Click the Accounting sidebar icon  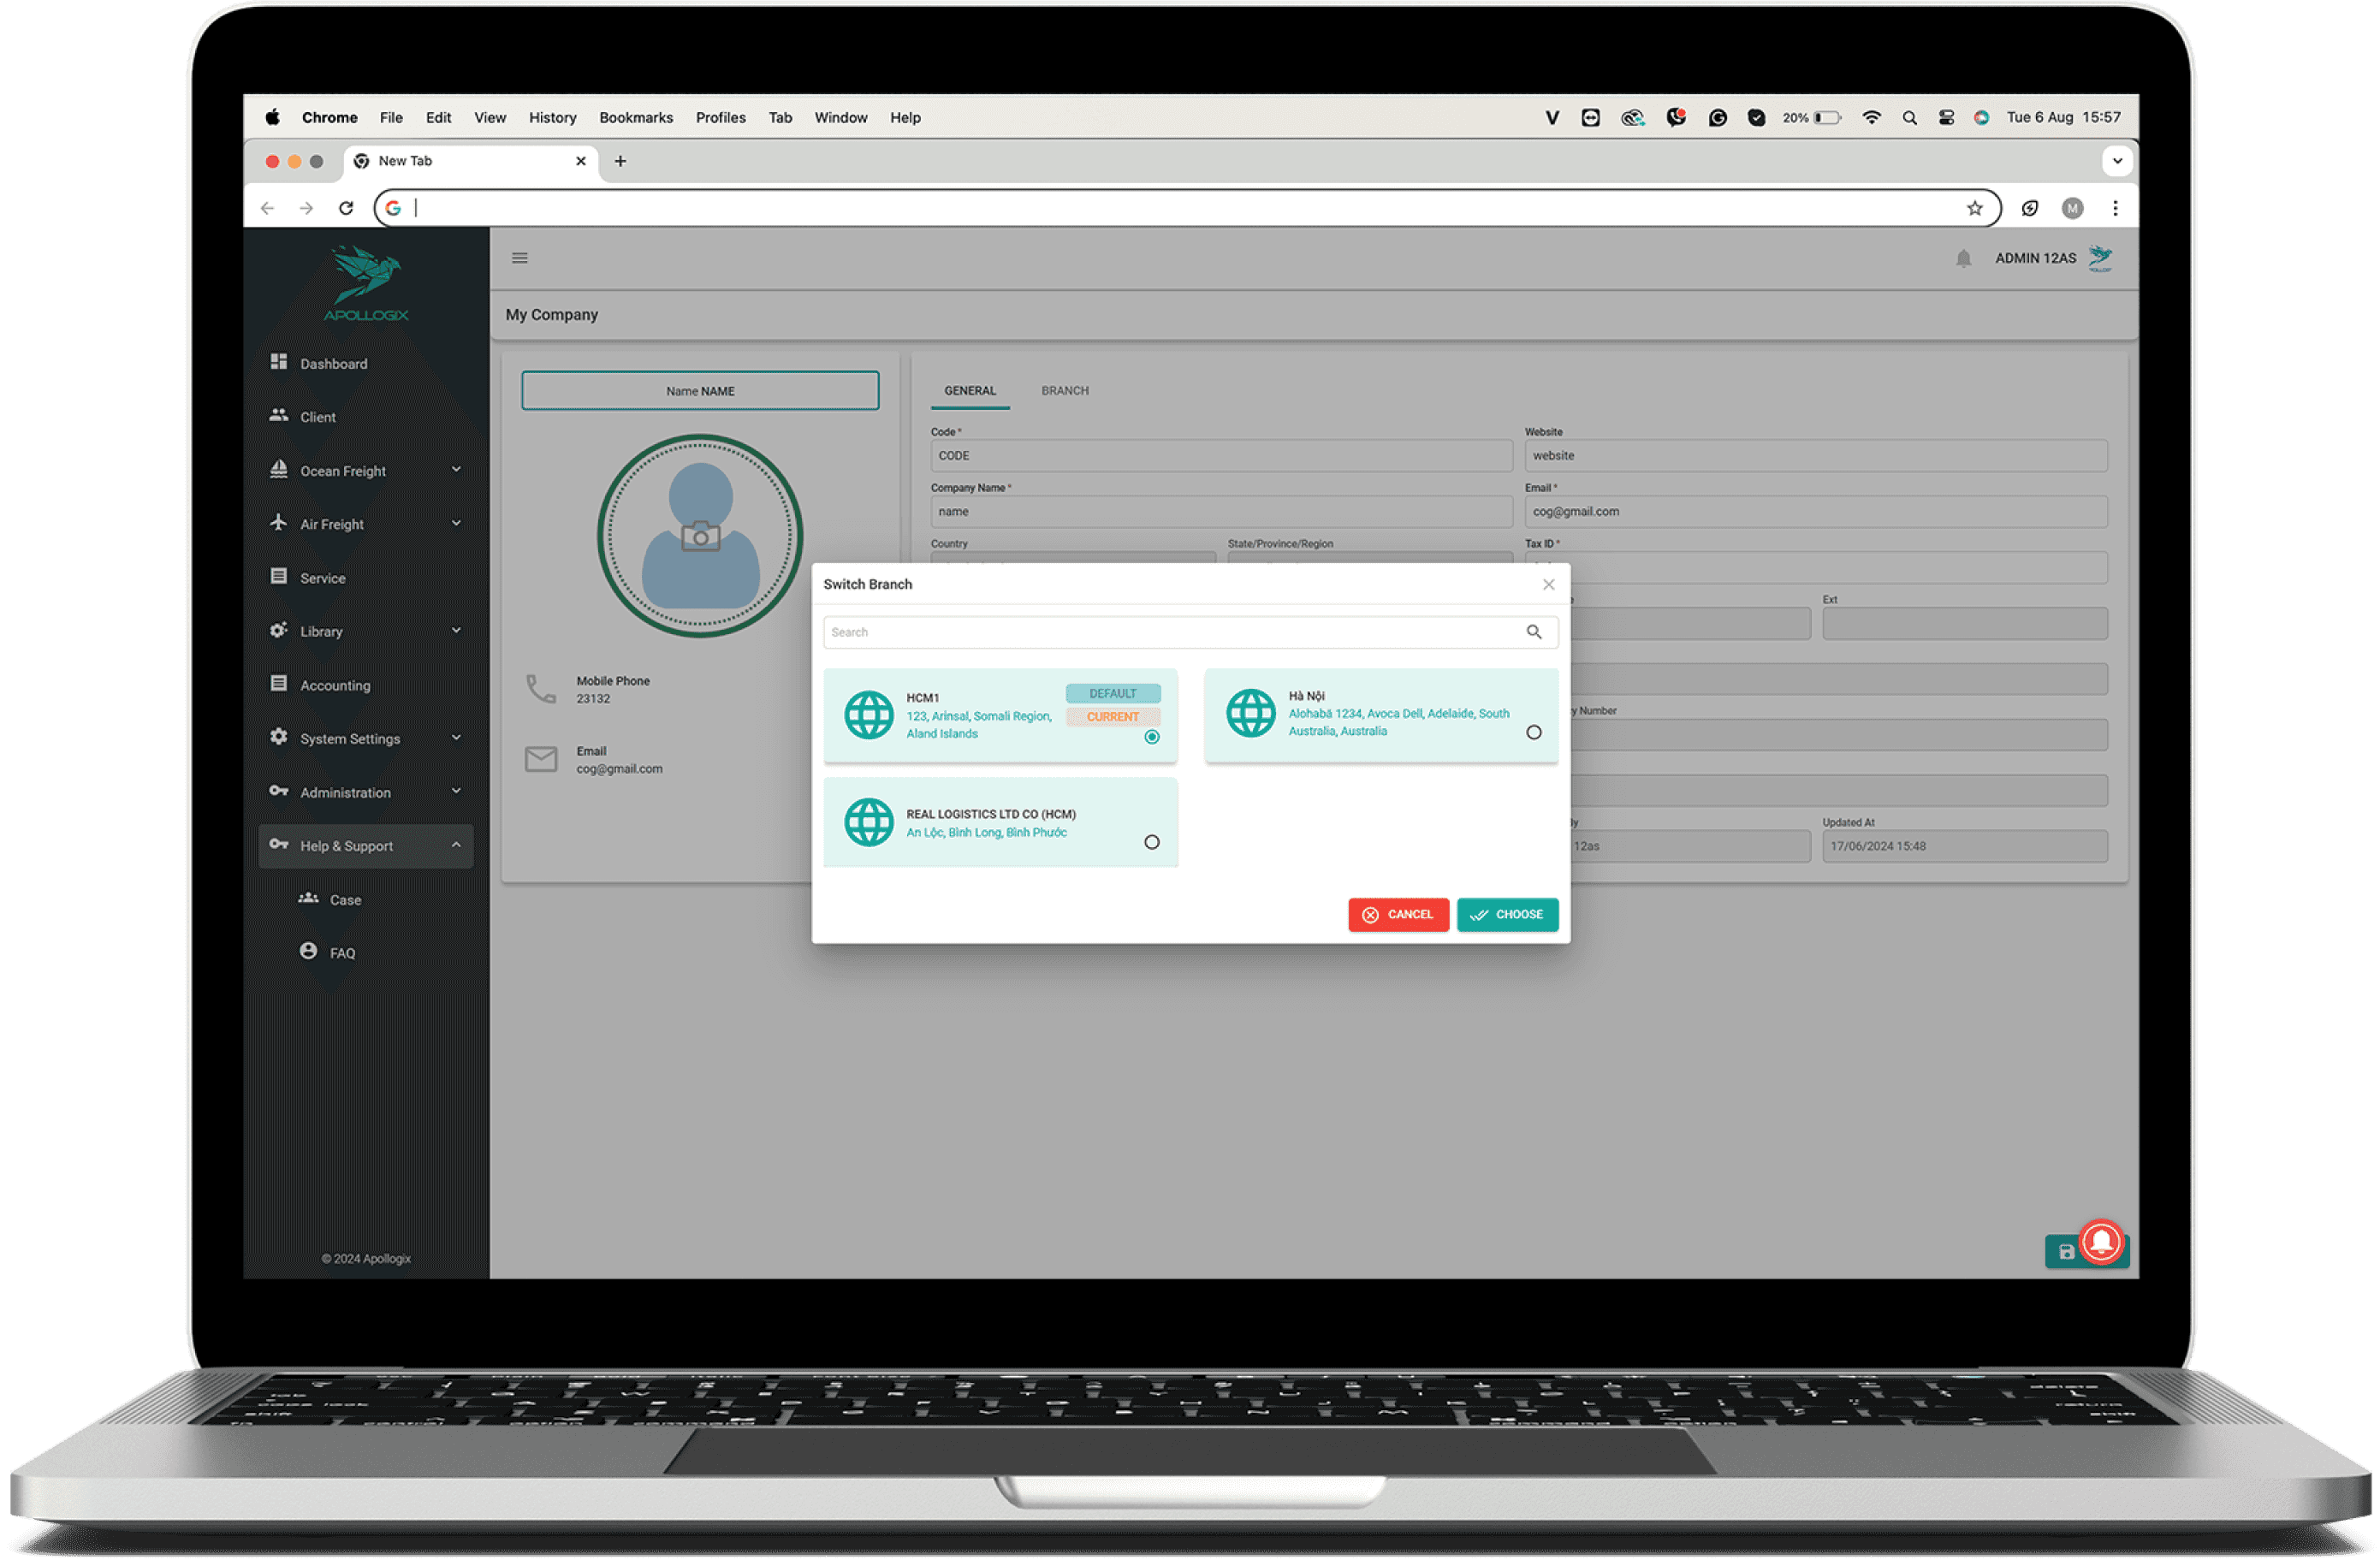click(279, 684)
